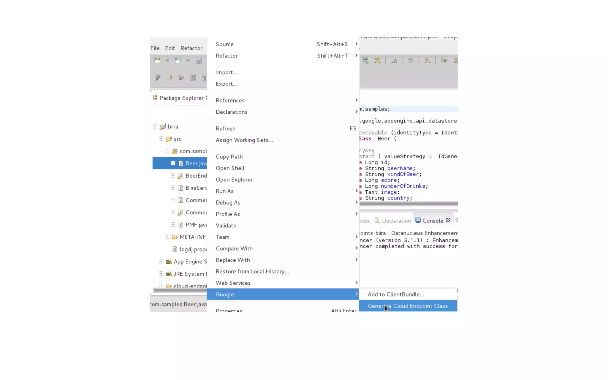The image size is (608, 380).
Task: Switch to the Declaration tab
Action: point(396,221)
